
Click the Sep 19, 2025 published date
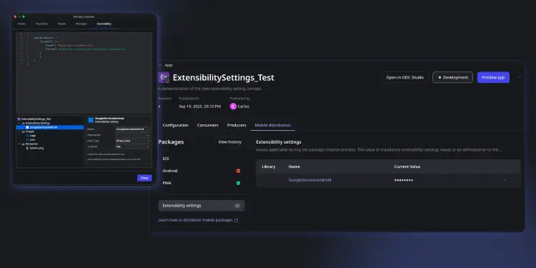(199, 106)
